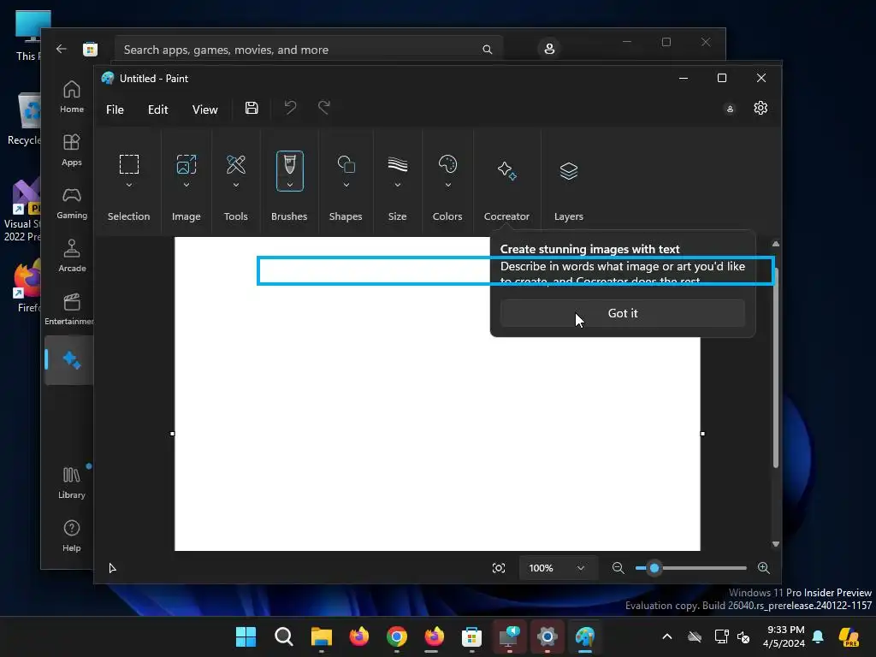Screen dimensions: 876x657
Task: Open the 100% zoom level dropdown
Action: click(558, 568)
